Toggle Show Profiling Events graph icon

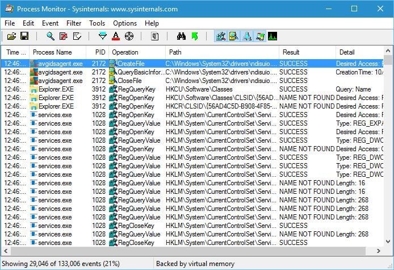pyautogui.click(x=273, y=36)
